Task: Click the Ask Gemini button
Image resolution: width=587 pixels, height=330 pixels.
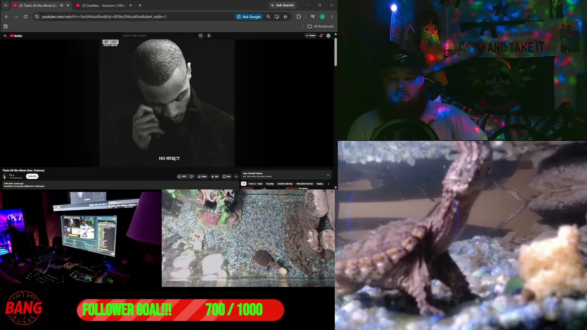Action: pyautogui.click(x=282, y=5)
